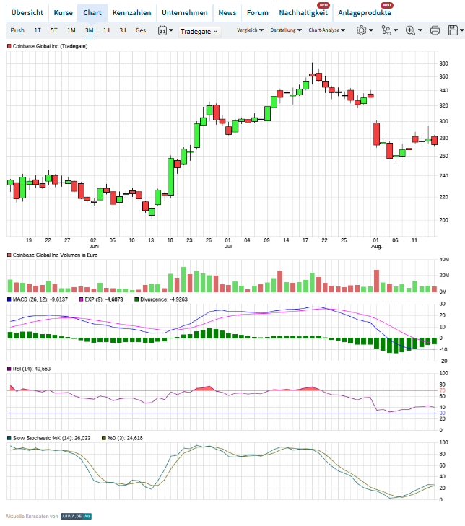This screenshot has height=526, width=465.
Task: Switch to the Übersicht tab
Action: click(27, 13)
